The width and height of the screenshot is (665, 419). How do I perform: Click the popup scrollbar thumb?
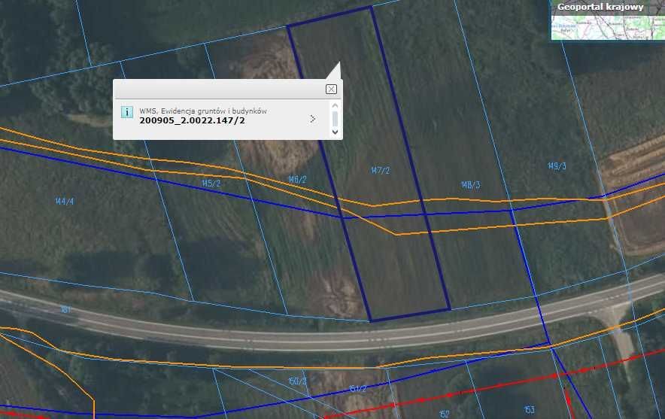pos(335,119)
